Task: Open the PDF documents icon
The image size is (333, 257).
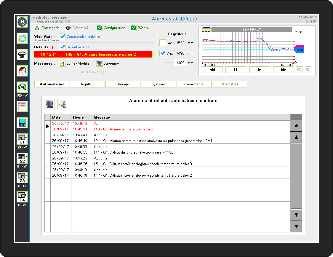Action: [x=22, y=71]
